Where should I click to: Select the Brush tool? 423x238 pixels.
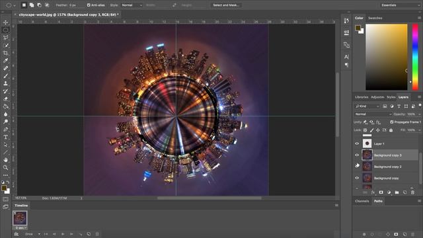6,76
